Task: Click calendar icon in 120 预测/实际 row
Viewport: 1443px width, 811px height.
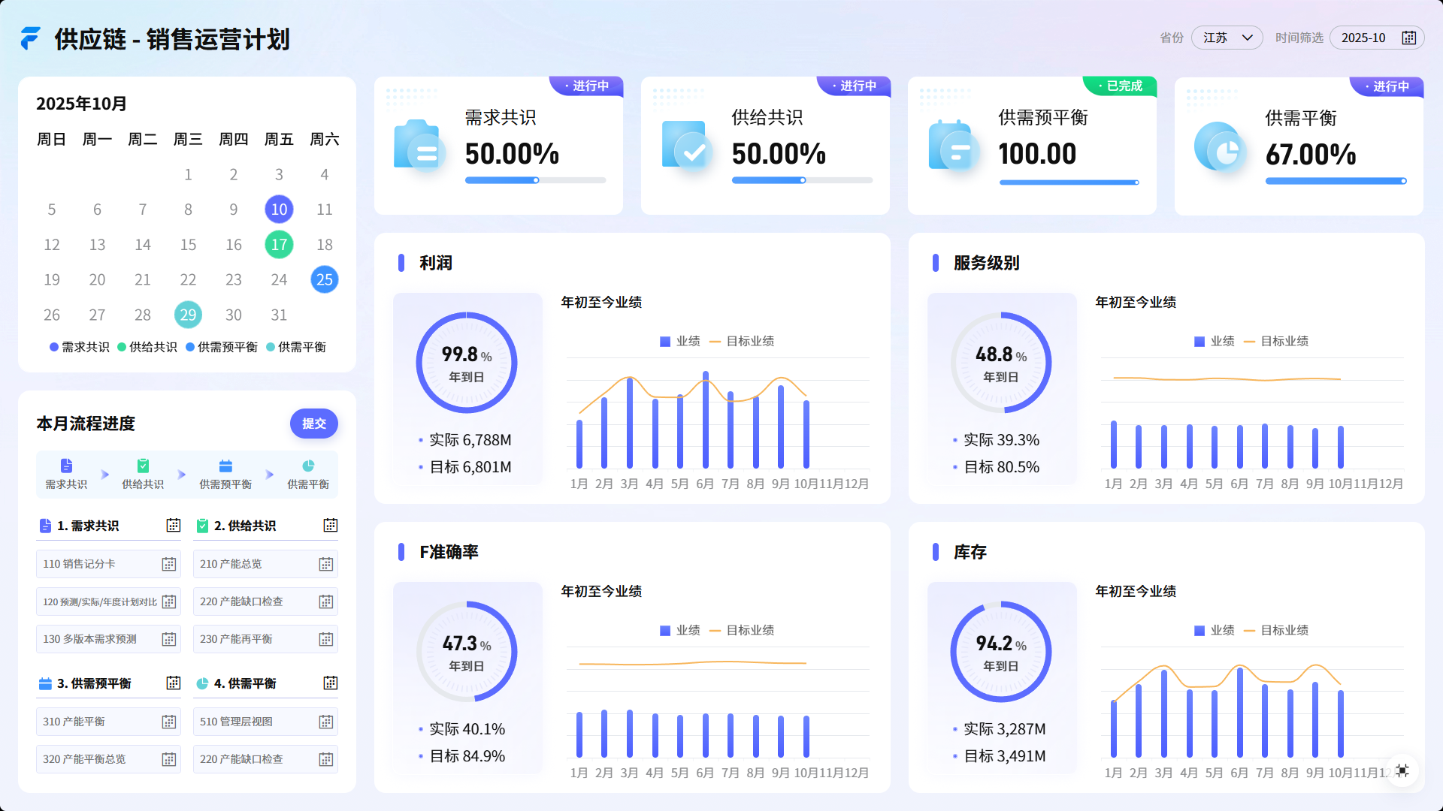Action: (x=169, y=601)
